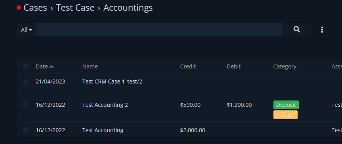Tick checkbox for Test Accounting row
342x144 pixels.
pyautogui.click(x=25, y=130)
